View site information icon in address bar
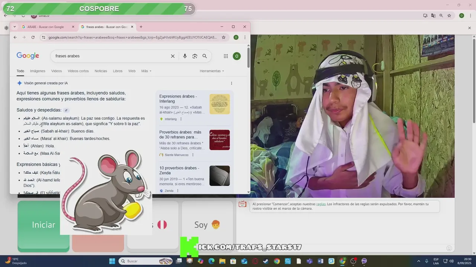The width and height of the screenshot is (476, 267). 44,37
